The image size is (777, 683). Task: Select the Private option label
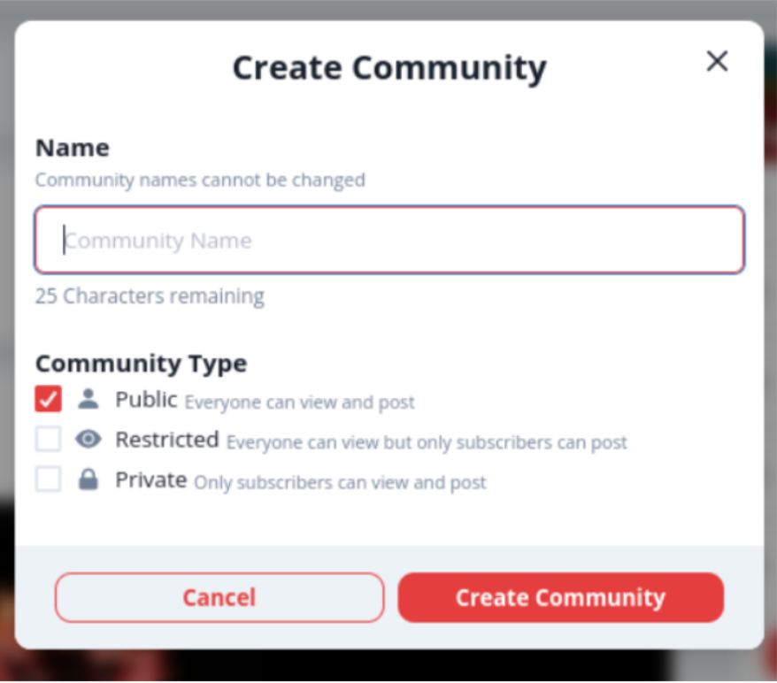click(x=150, y=480)
